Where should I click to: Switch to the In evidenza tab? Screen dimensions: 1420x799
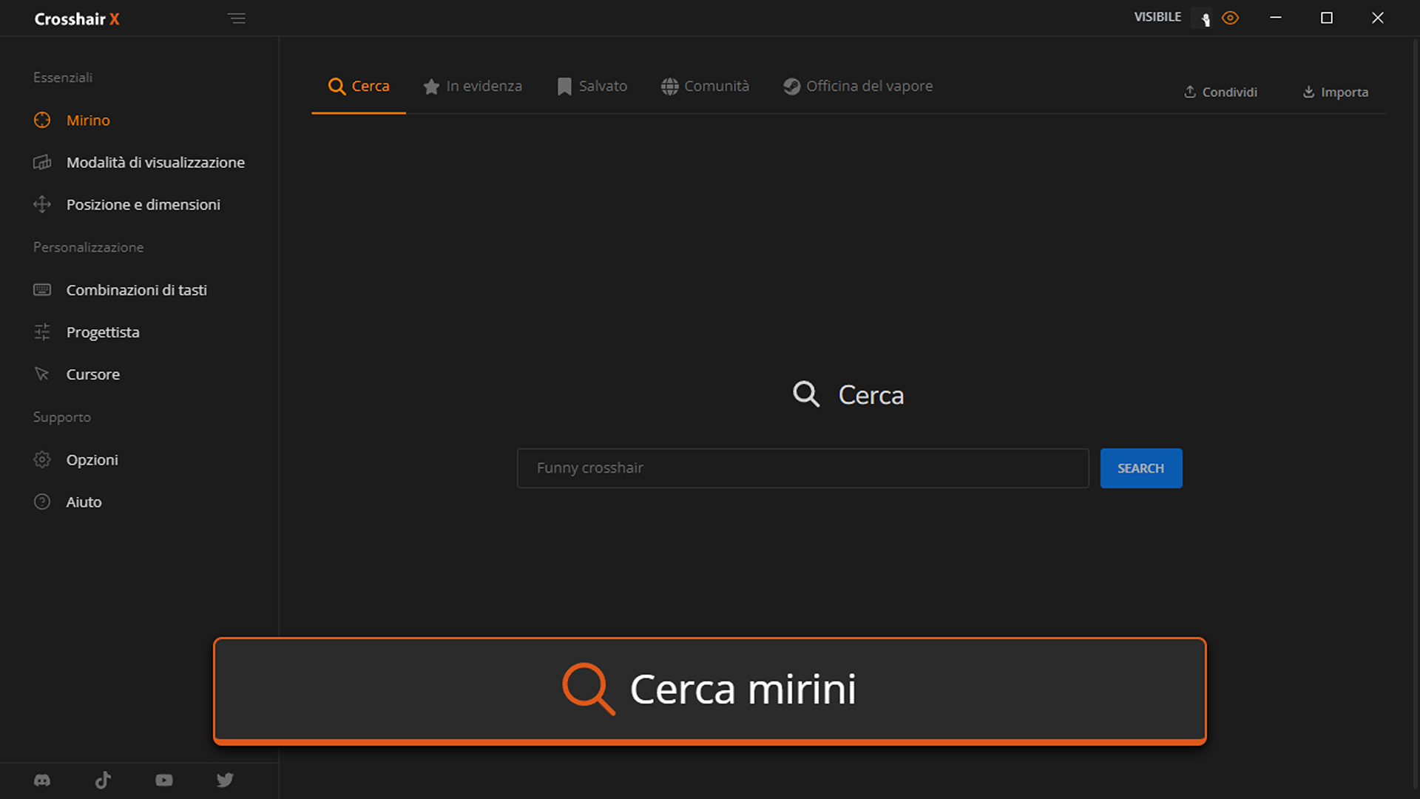tap(473, 87)
